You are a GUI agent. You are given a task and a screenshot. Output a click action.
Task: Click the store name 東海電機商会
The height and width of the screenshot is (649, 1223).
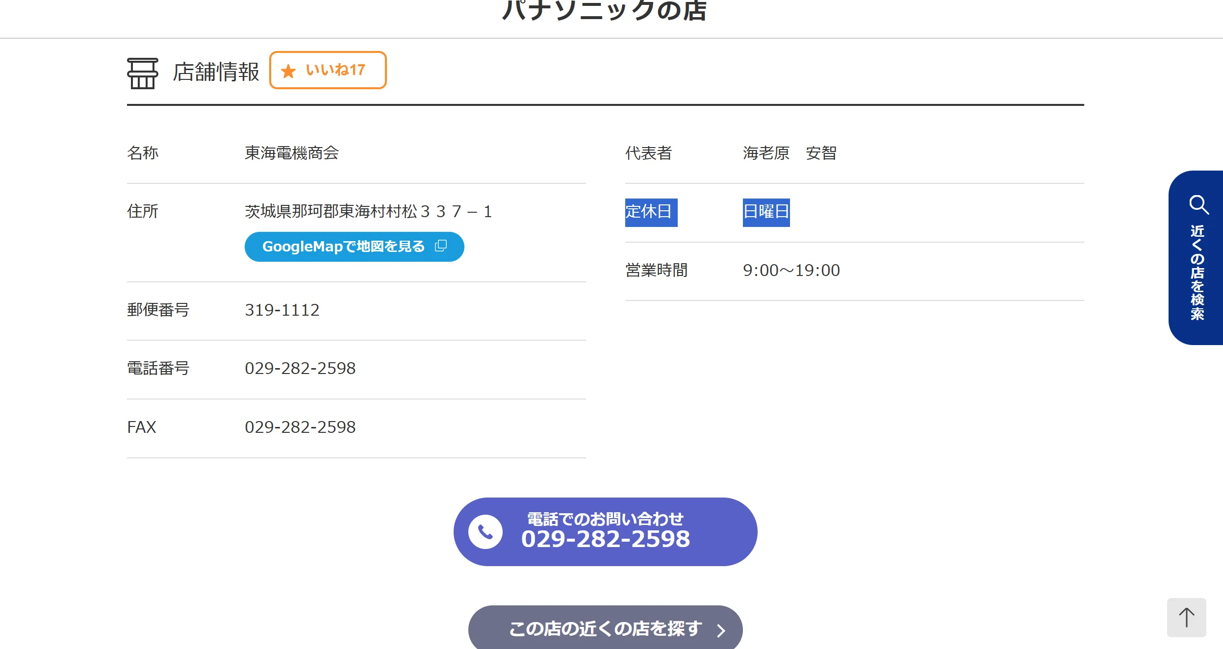pyautogui.click(x=292, y=153)
